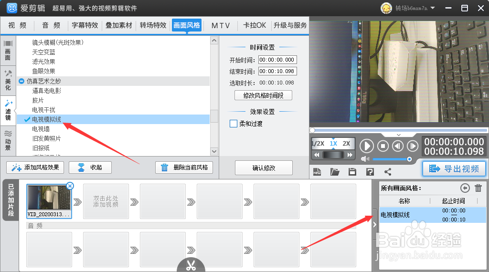Open existing project folder icon
The height and width of the screenshot is (272, 489).
pos(335,172)
